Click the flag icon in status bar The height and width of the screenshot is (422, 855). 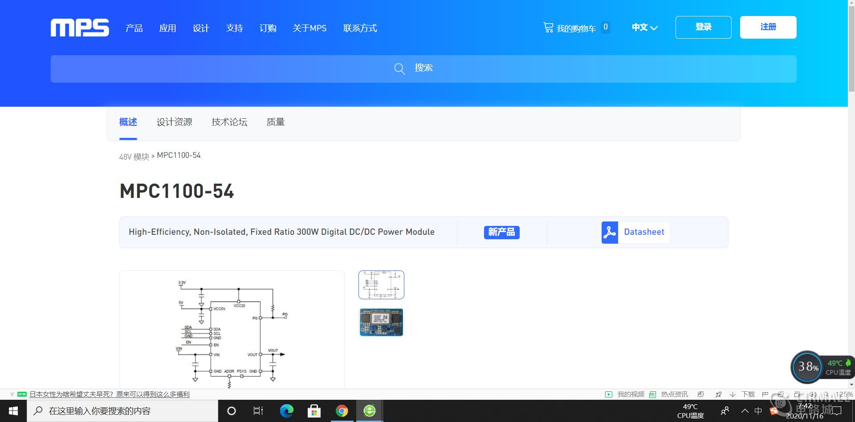[x=765, y=394]
